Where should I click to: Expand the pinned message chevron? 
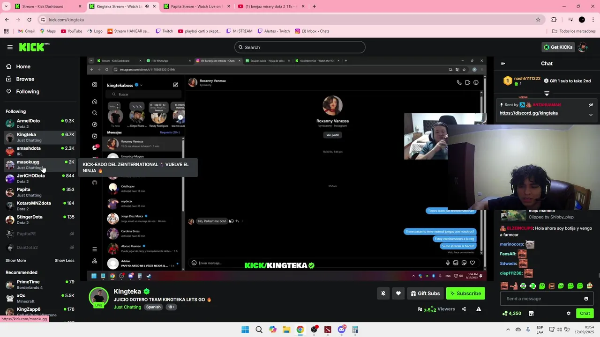click(x=591, y=115)
